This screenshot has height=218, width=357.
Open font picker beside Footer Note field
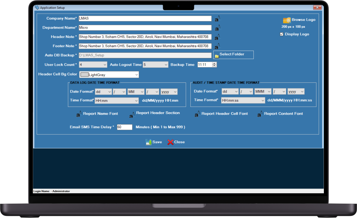pyautogui.click(x=218, y=46)
